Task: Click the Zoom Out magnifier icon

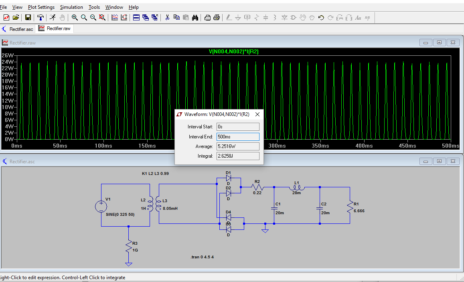Action: [x=93, y=17]
